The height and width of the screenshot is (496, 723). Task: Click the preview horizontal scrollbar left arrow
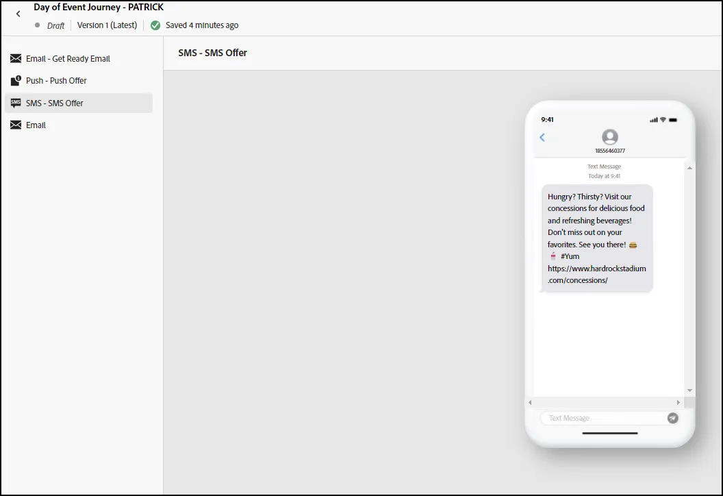coord(530,402)
